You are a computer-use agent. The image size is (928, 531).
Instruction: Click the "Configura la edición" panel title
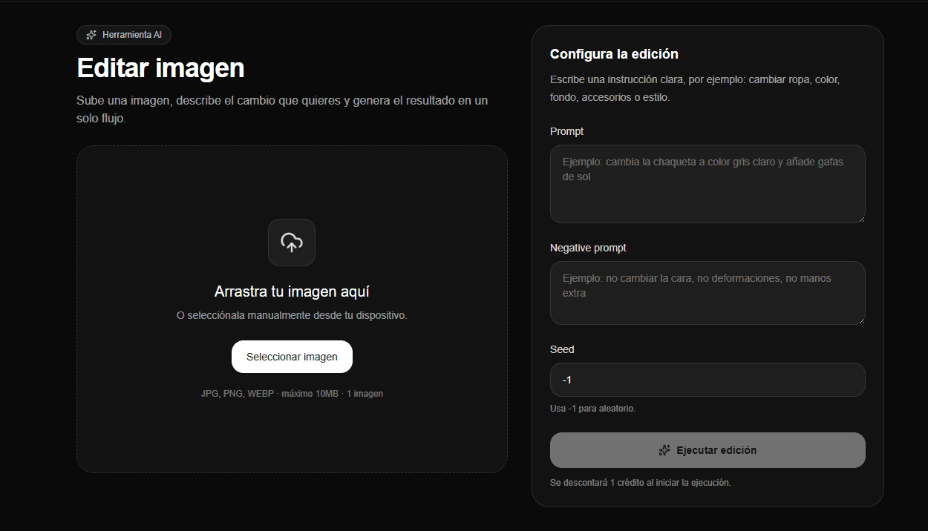click(x=613, y=54)
